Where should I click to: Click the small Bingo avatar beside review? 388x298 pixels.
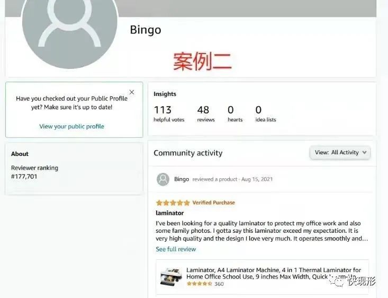point(163,179)
